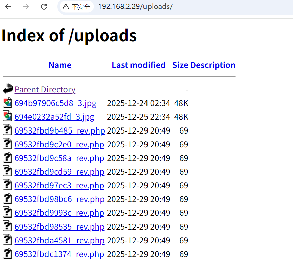Open file 69532fbd9c2e0_rev.php
The image size is (293, 261).
coord(59,145)
